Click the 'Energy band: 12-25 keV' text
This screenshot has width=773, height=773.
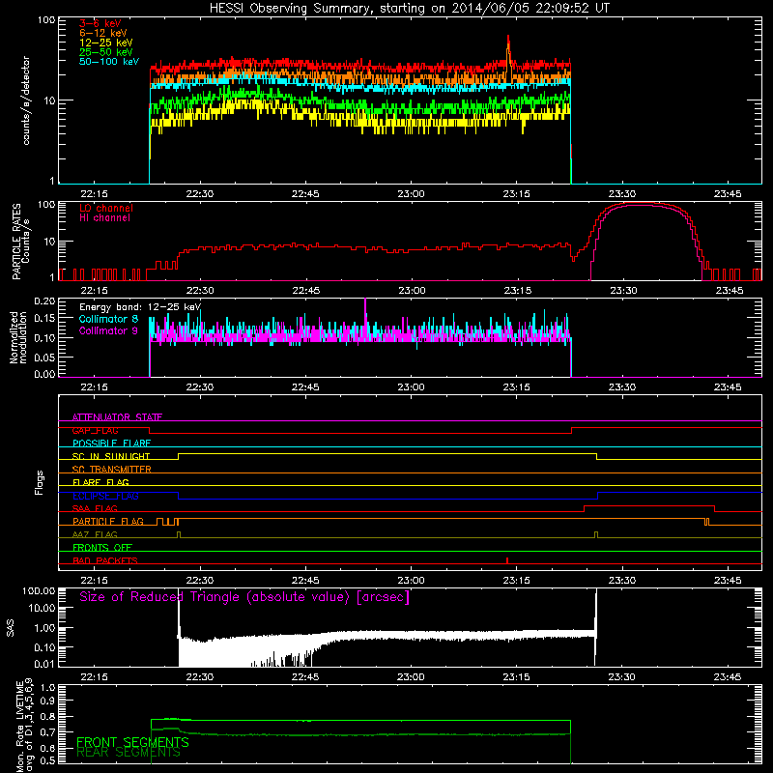[x=139, y=307]
